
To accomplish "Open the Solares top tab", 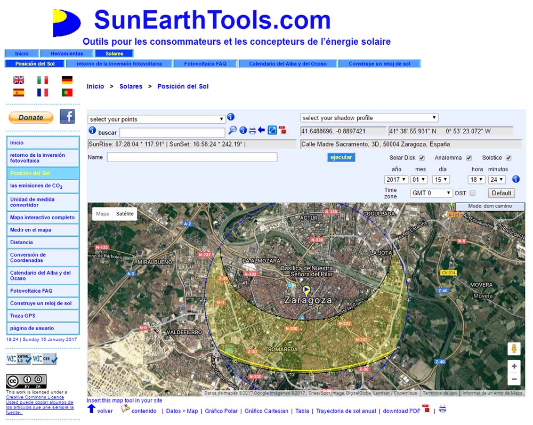I will [114, 53].
